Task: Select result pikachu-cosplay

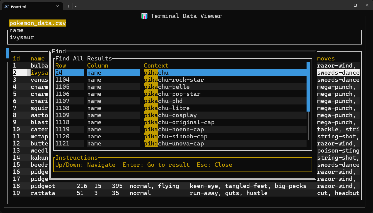Action: [x=181, y=115]
